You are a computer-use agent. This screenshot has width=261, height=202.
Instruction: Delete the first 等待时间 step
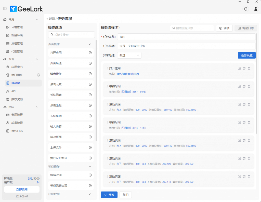249,86
